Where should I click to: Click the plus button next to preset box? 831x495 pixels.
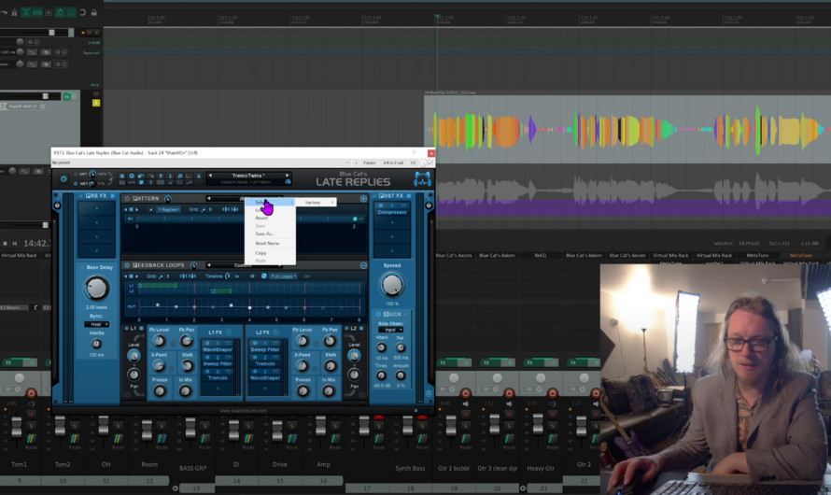[x=356, y=163]
